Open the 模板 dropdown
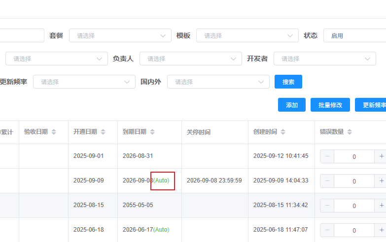The height and width of the screenshot is (242, 386). (x=247, y=35)
